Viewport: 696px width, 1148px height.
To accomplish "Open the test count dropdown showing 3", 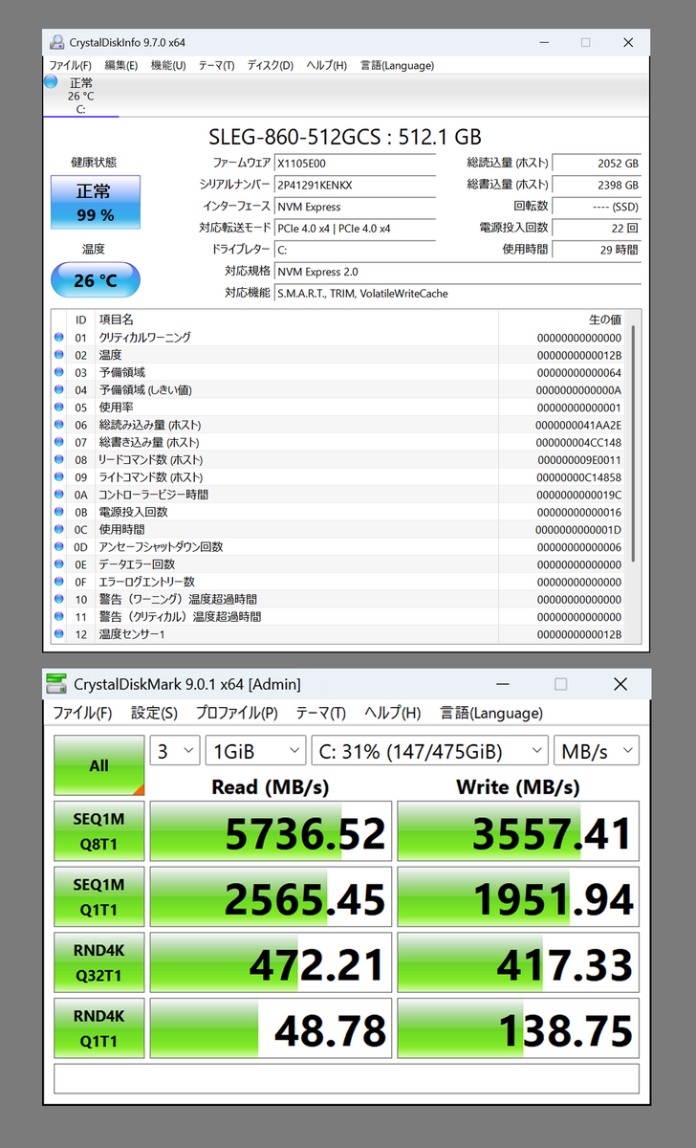I will [x=175, y=751].
